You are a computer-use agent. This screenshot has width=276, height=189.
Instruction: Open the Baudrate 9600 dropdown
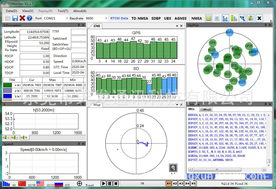[x=106, y=18]
